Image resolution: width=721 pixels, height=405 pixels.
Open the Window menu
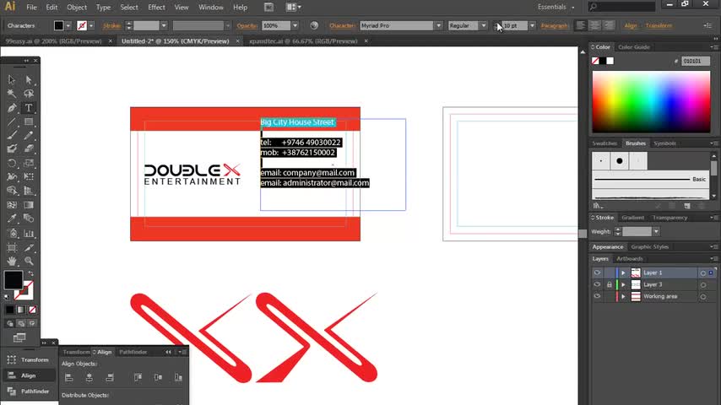click(211, 8)
